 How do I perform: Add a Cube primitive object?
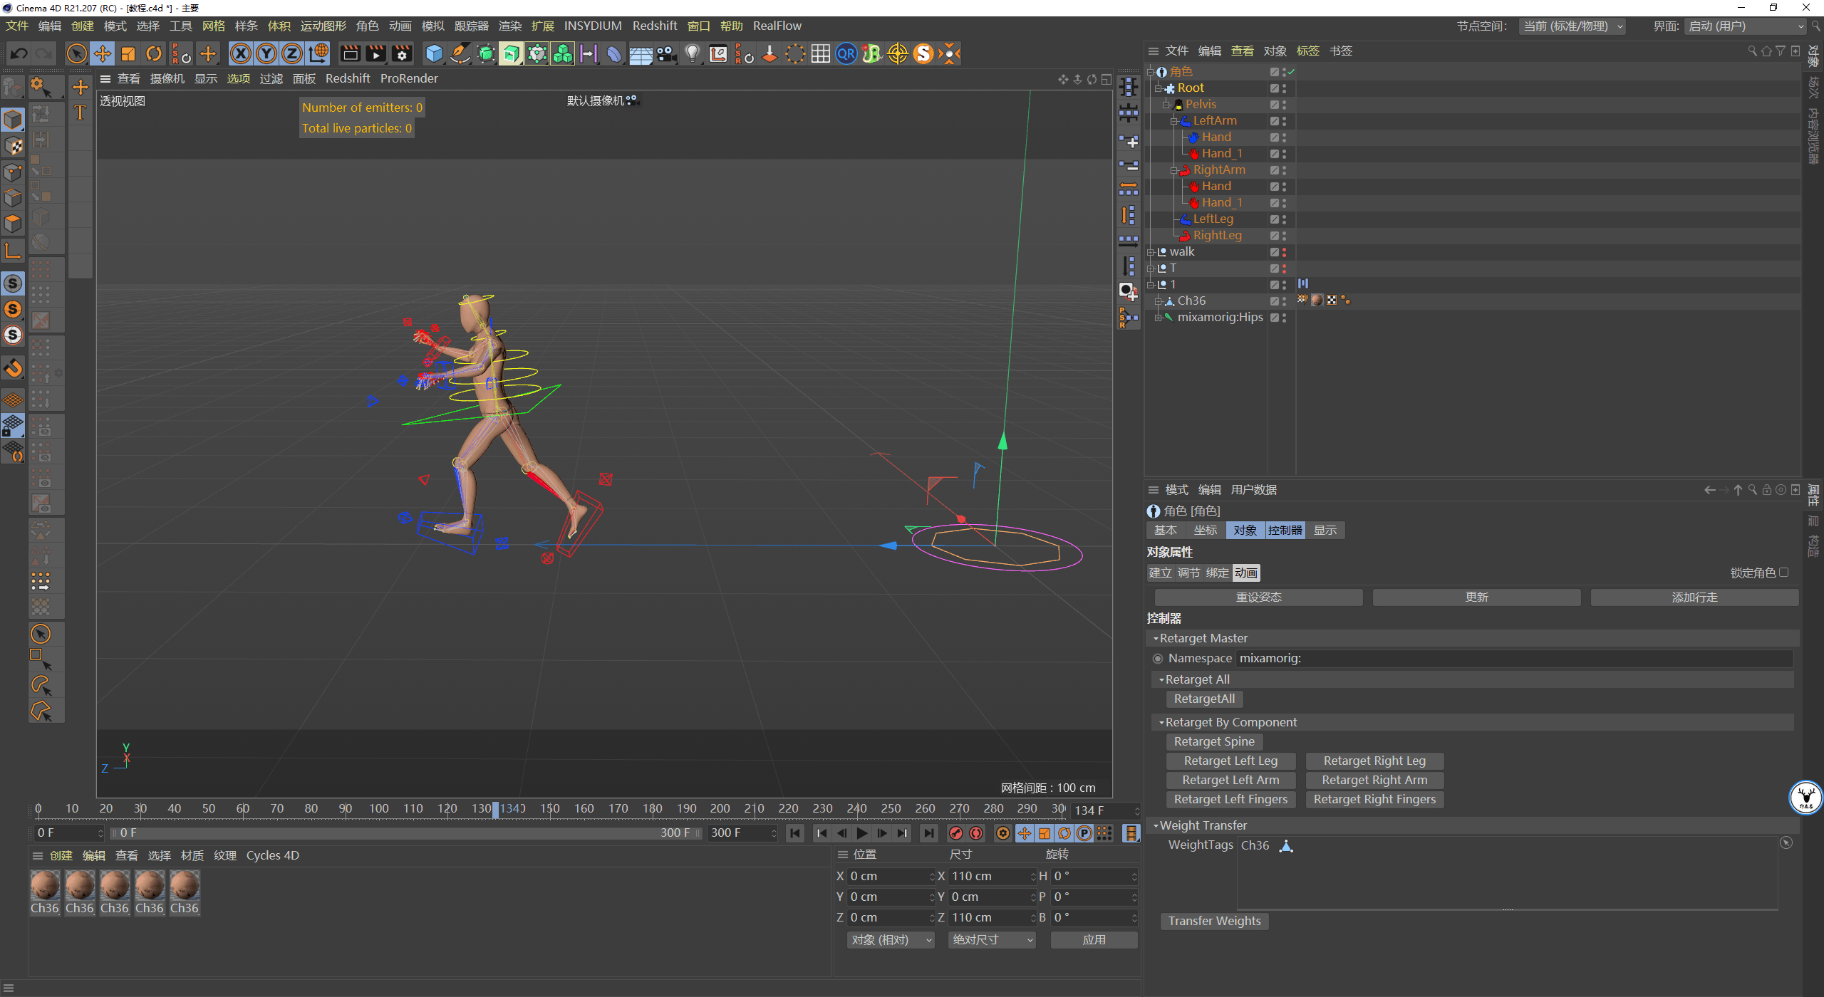coord(434,53)
